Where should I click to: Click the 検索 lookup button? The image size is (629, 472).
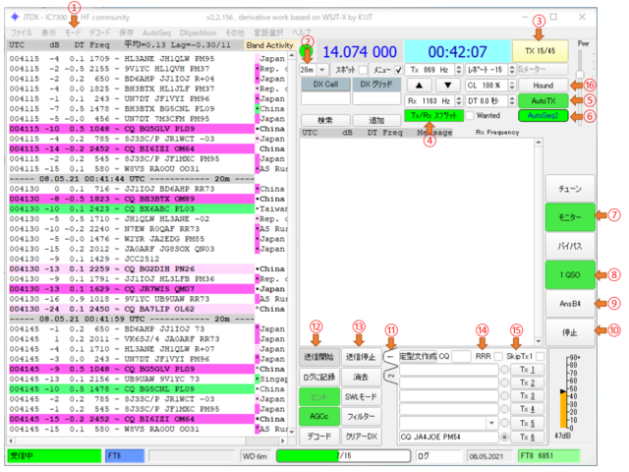coord(325,120)
